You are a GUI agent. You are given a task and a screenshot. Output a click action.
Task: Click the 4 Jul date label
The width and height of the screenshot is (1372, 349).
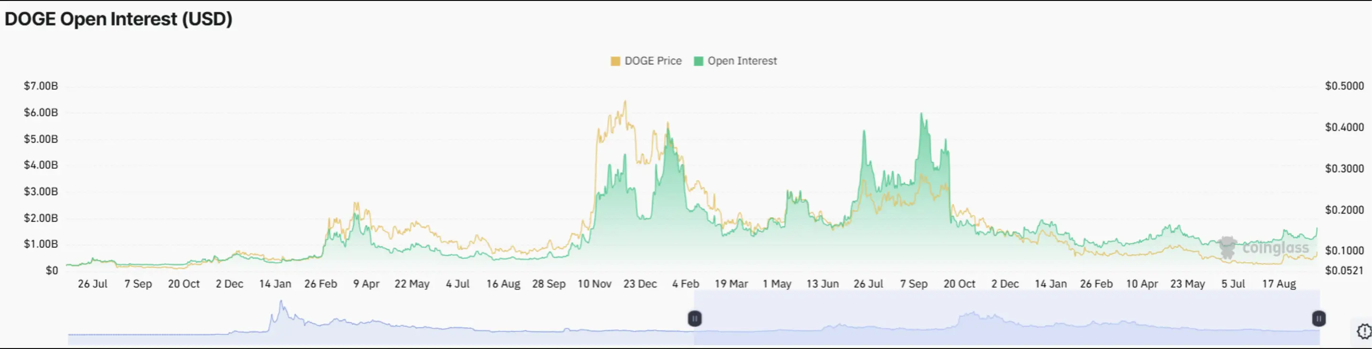[457, 284]
